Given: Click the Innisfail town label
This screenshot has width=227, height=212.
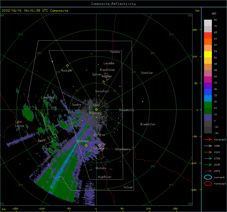Looking at the screenshot, I should (x=102, y=91).
